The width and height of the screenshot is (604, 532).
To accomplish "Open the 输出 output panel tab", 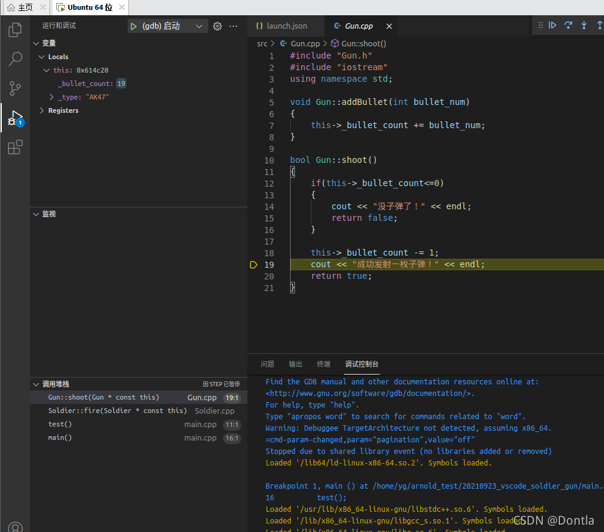I will tap(296, 364).
